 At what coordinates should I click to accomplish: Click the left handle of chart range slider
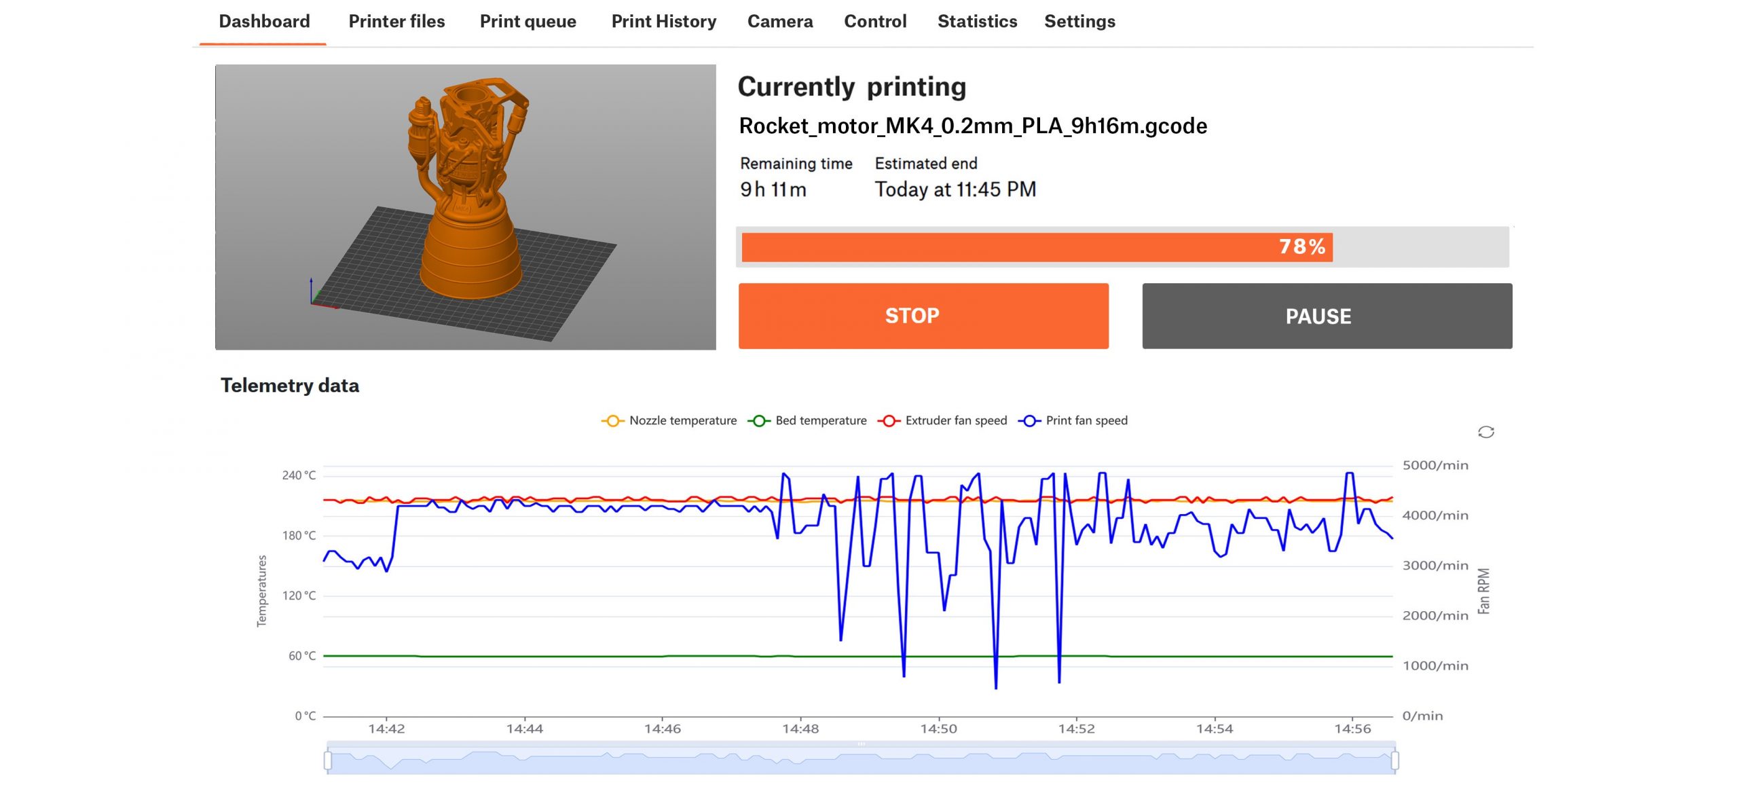pos(328,760)
